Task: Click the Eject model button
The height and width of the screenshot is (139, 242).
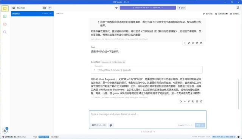Action: click(x=181, y=8)
